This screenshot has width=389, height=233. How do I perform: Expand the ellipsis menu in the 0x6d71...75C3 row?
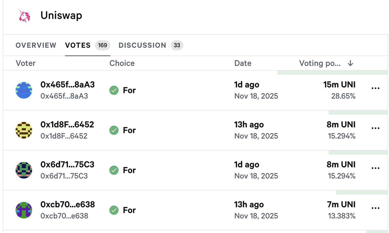[375, 168]
